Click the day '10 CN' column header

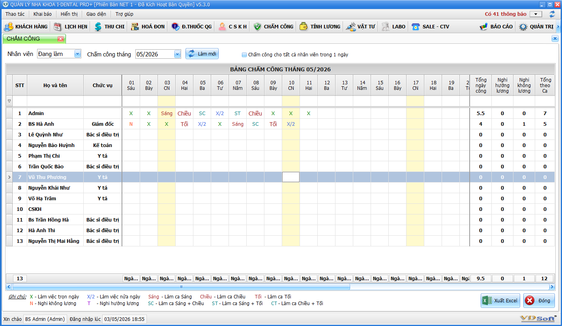291,85
